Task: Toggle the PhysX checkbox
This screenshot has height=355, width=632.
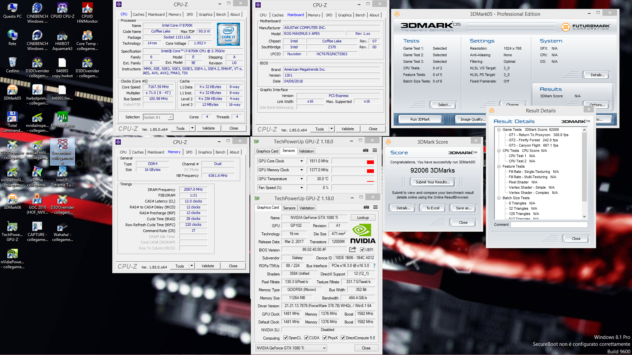Action: 325,338
